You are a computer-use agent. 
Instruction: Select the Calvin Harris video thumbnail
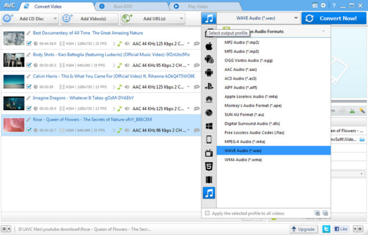(14, 81)
